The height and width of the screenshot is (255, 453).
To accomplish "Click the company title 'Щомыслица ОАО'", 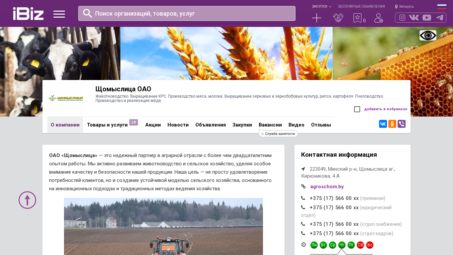I will (x=123, y=89).
